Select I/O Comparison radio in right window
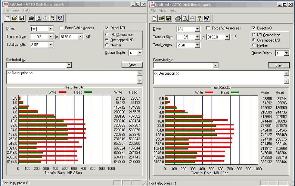Screen dimensions: 295x186 [x=254, y=35]
